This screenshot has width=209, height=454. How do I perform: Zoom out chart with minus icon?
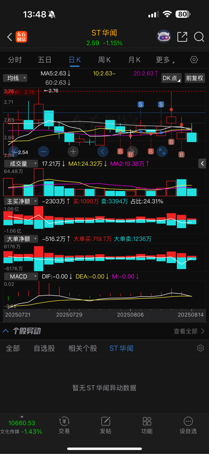[43, 151]
